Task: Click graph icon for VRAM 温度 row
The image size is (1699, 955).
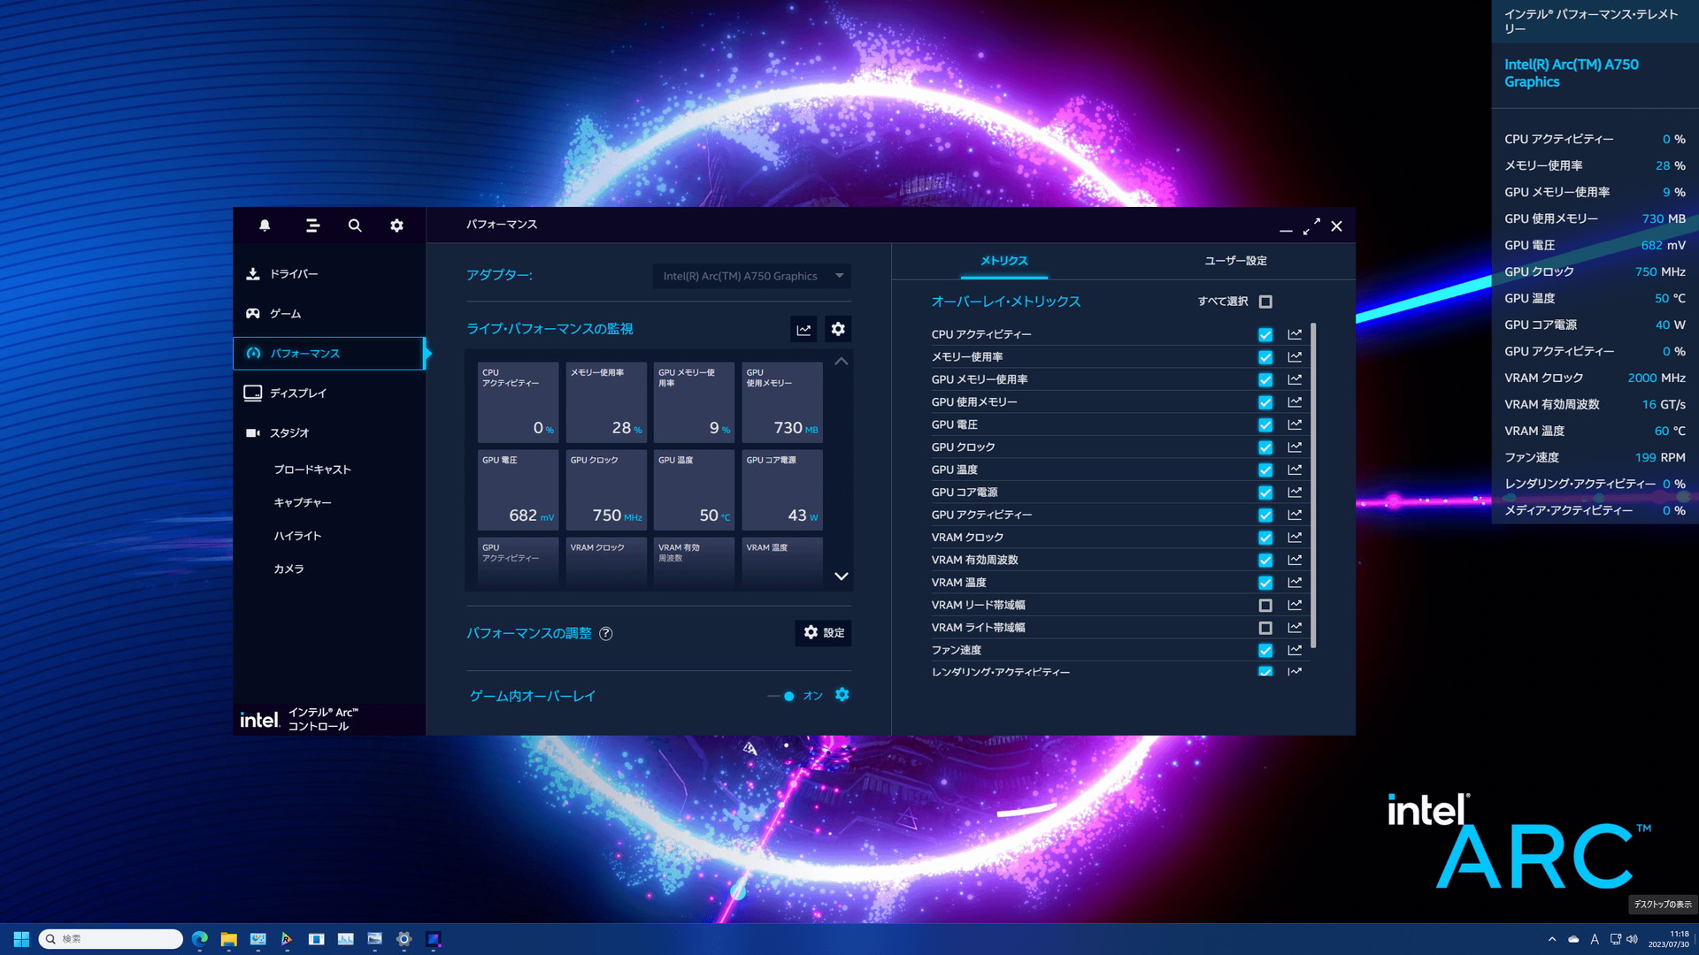Action: (1295, 582)
